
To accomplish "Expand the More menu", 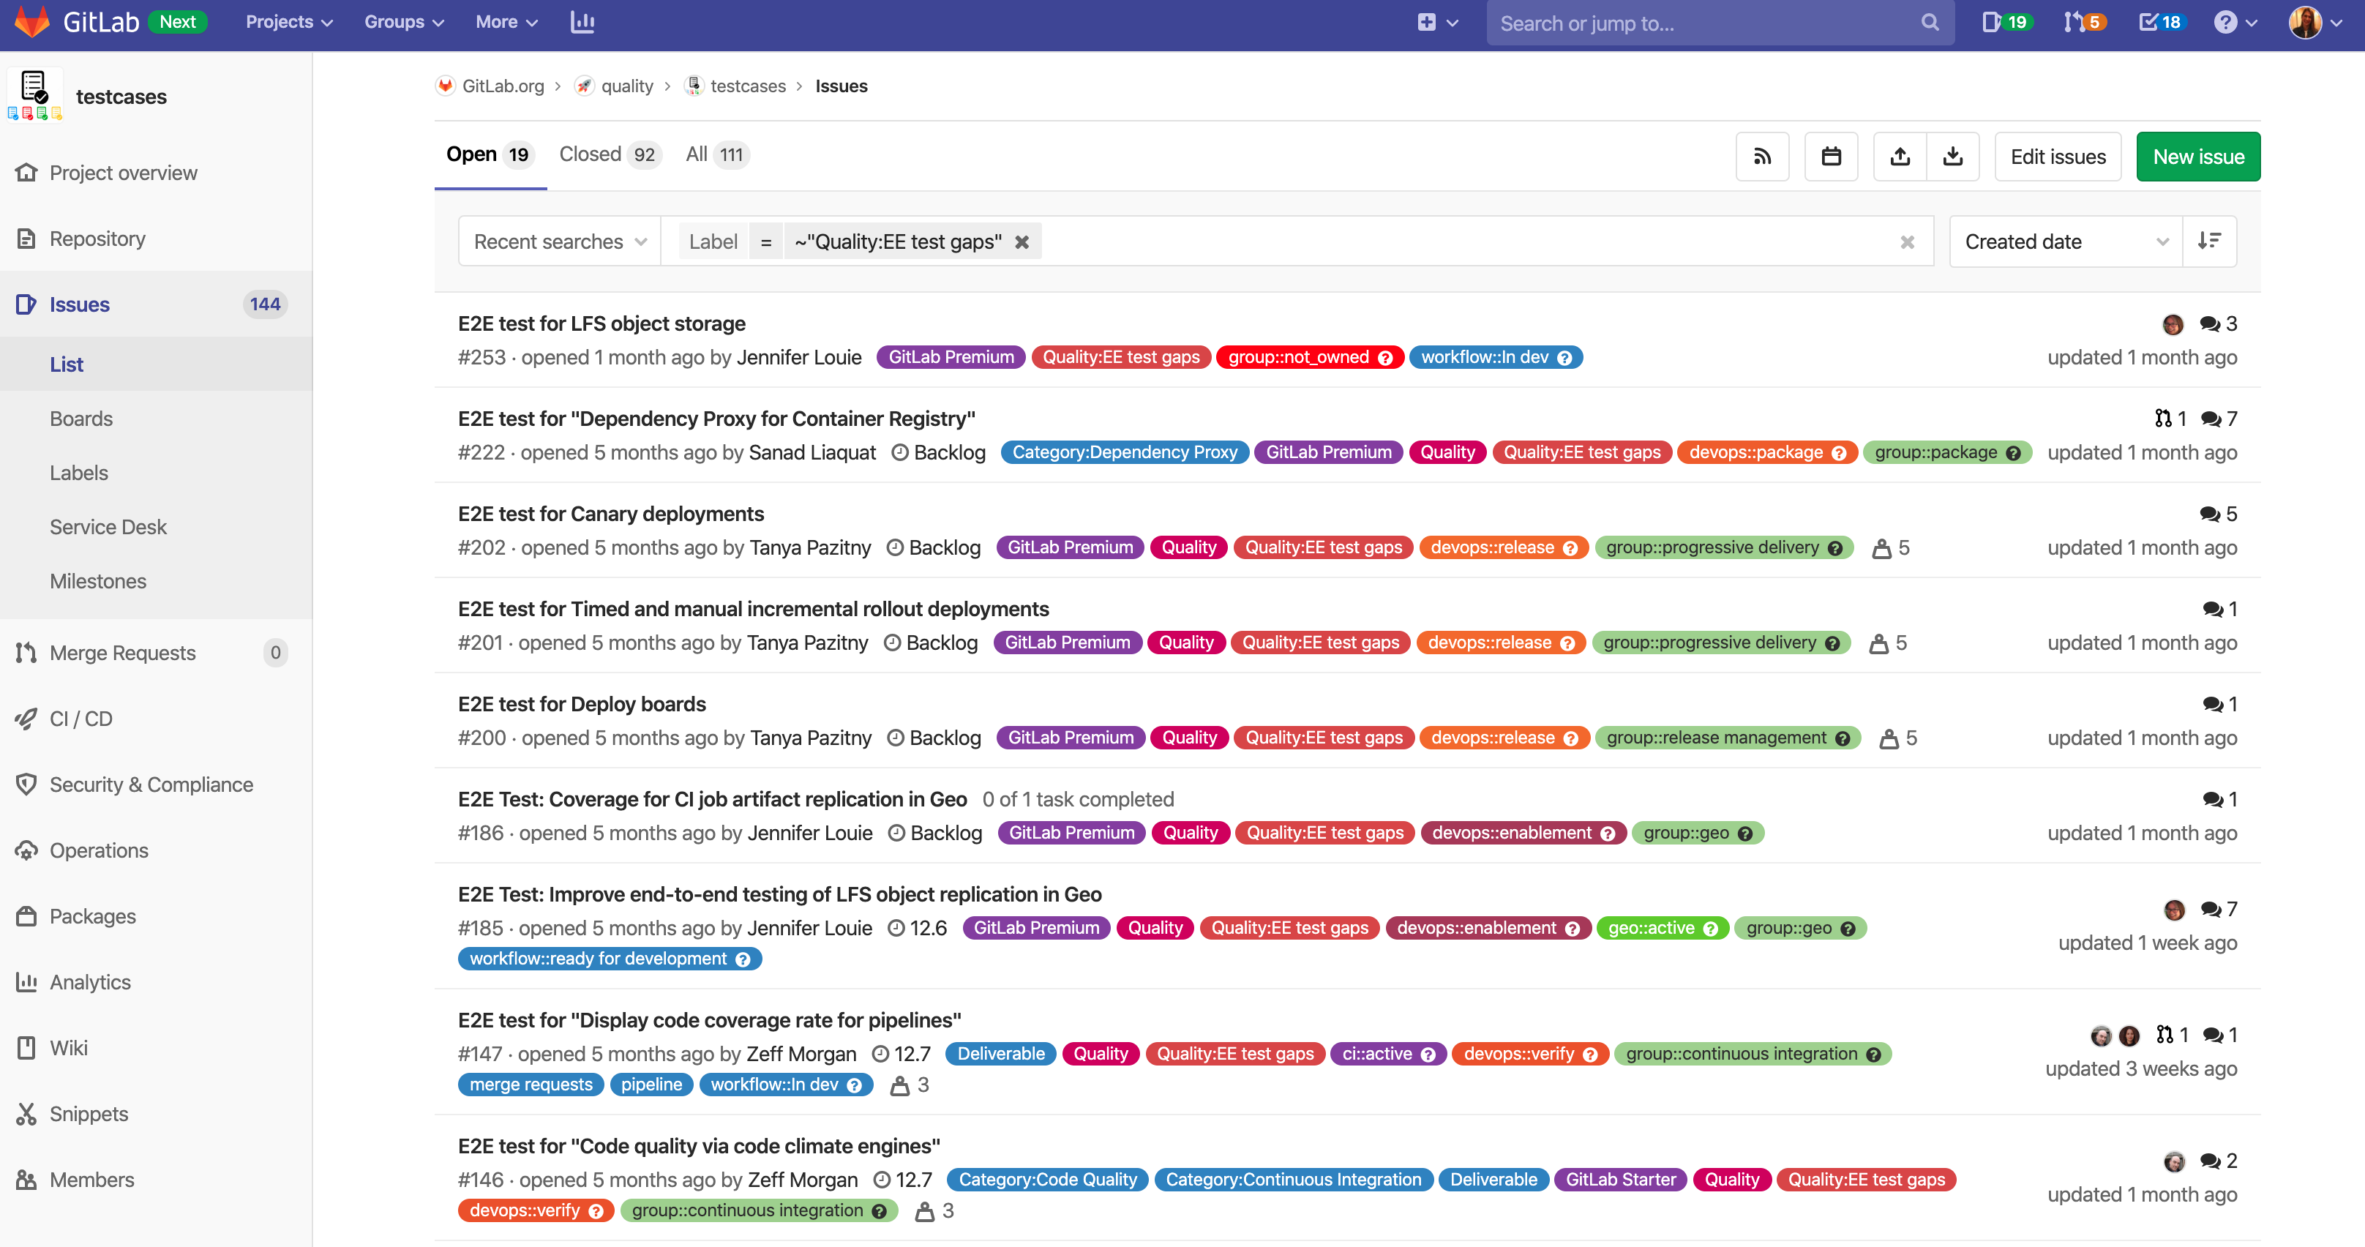I will pos(506,22).
